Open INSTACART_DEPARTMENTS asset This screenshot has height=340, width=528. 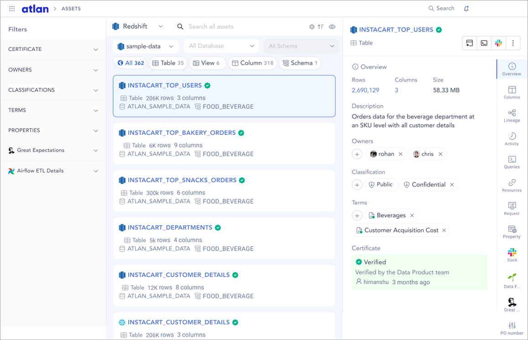tap(224, 238)
